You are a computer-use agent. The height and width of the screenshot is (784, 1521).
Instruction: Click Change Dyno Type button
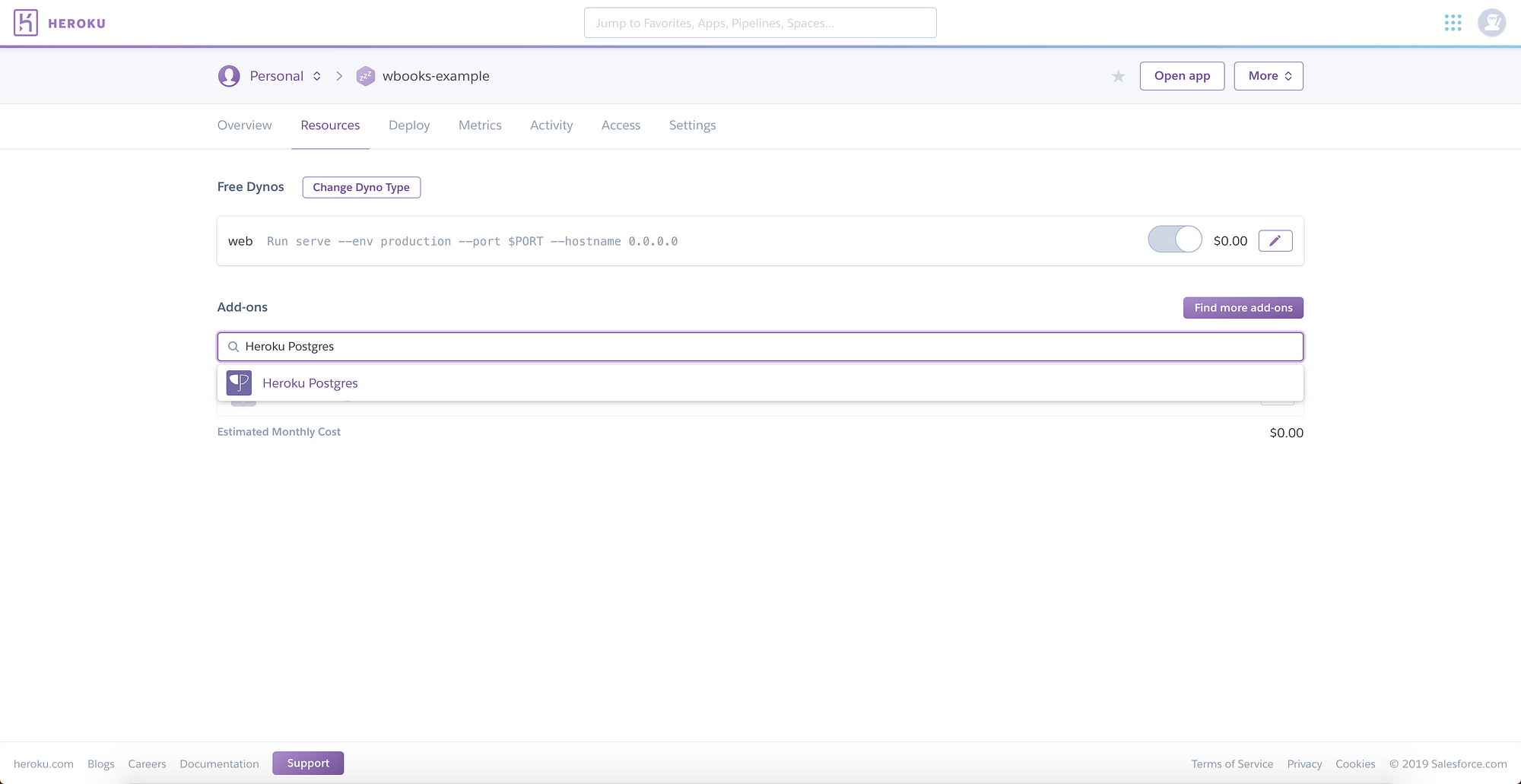(x=361, y=187)
